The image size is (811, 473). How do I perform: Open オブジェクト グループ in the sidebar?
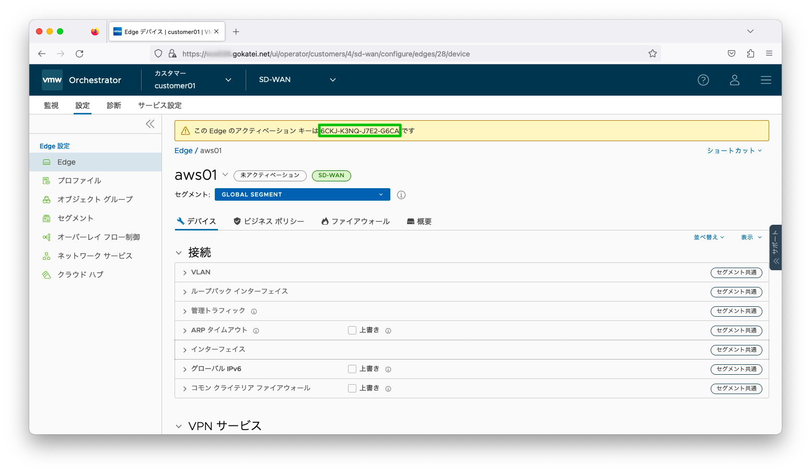tap(96, 200)
